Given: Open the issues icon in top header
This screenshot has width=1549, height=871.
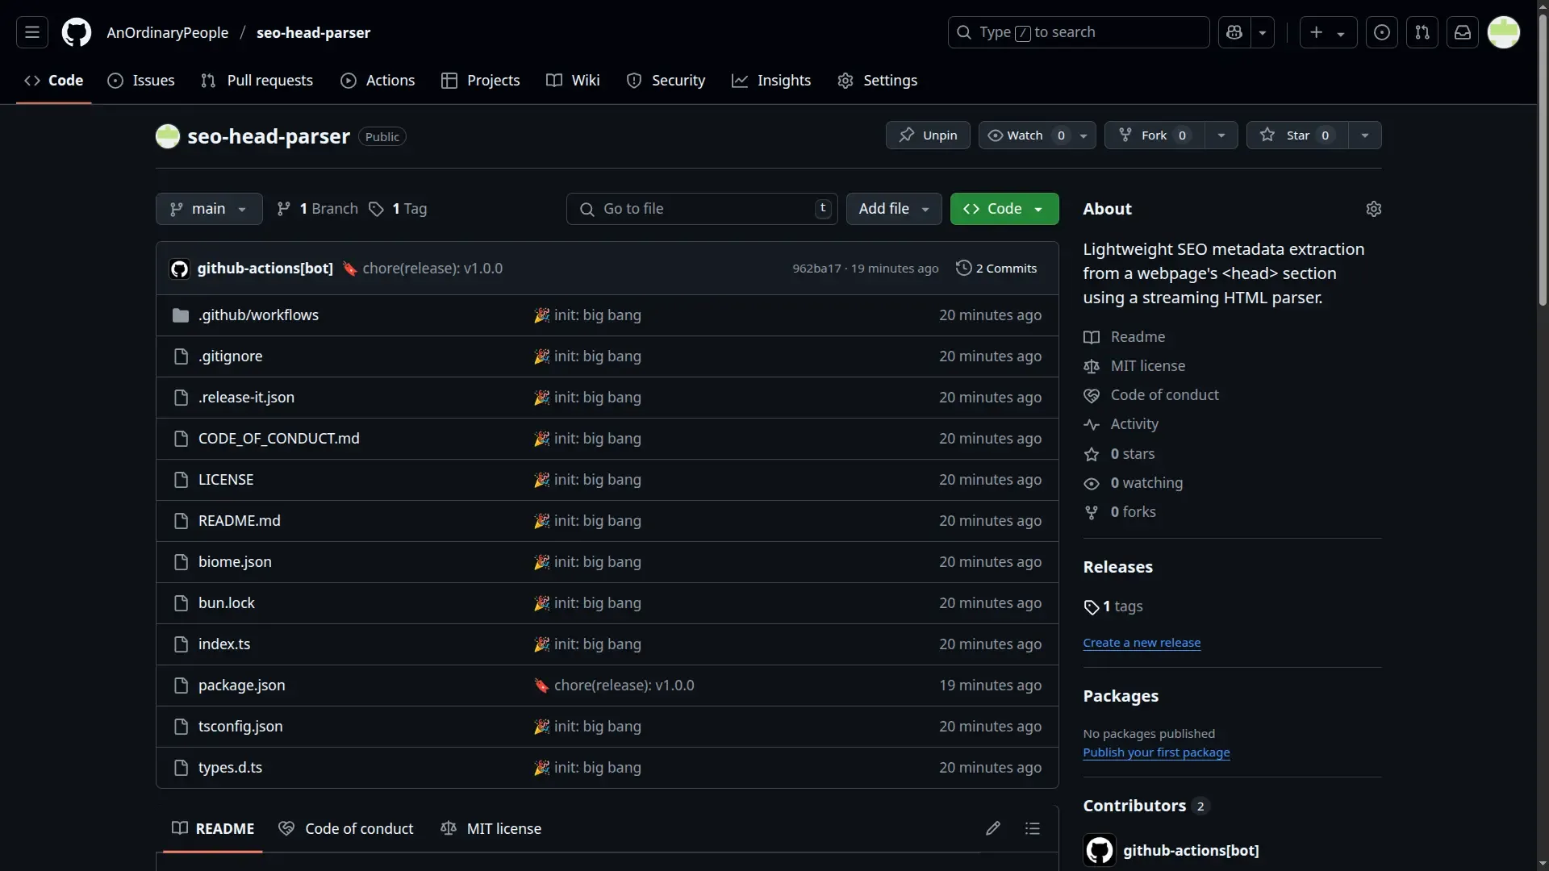Looking at the screenshot, I should (1381, 32).
